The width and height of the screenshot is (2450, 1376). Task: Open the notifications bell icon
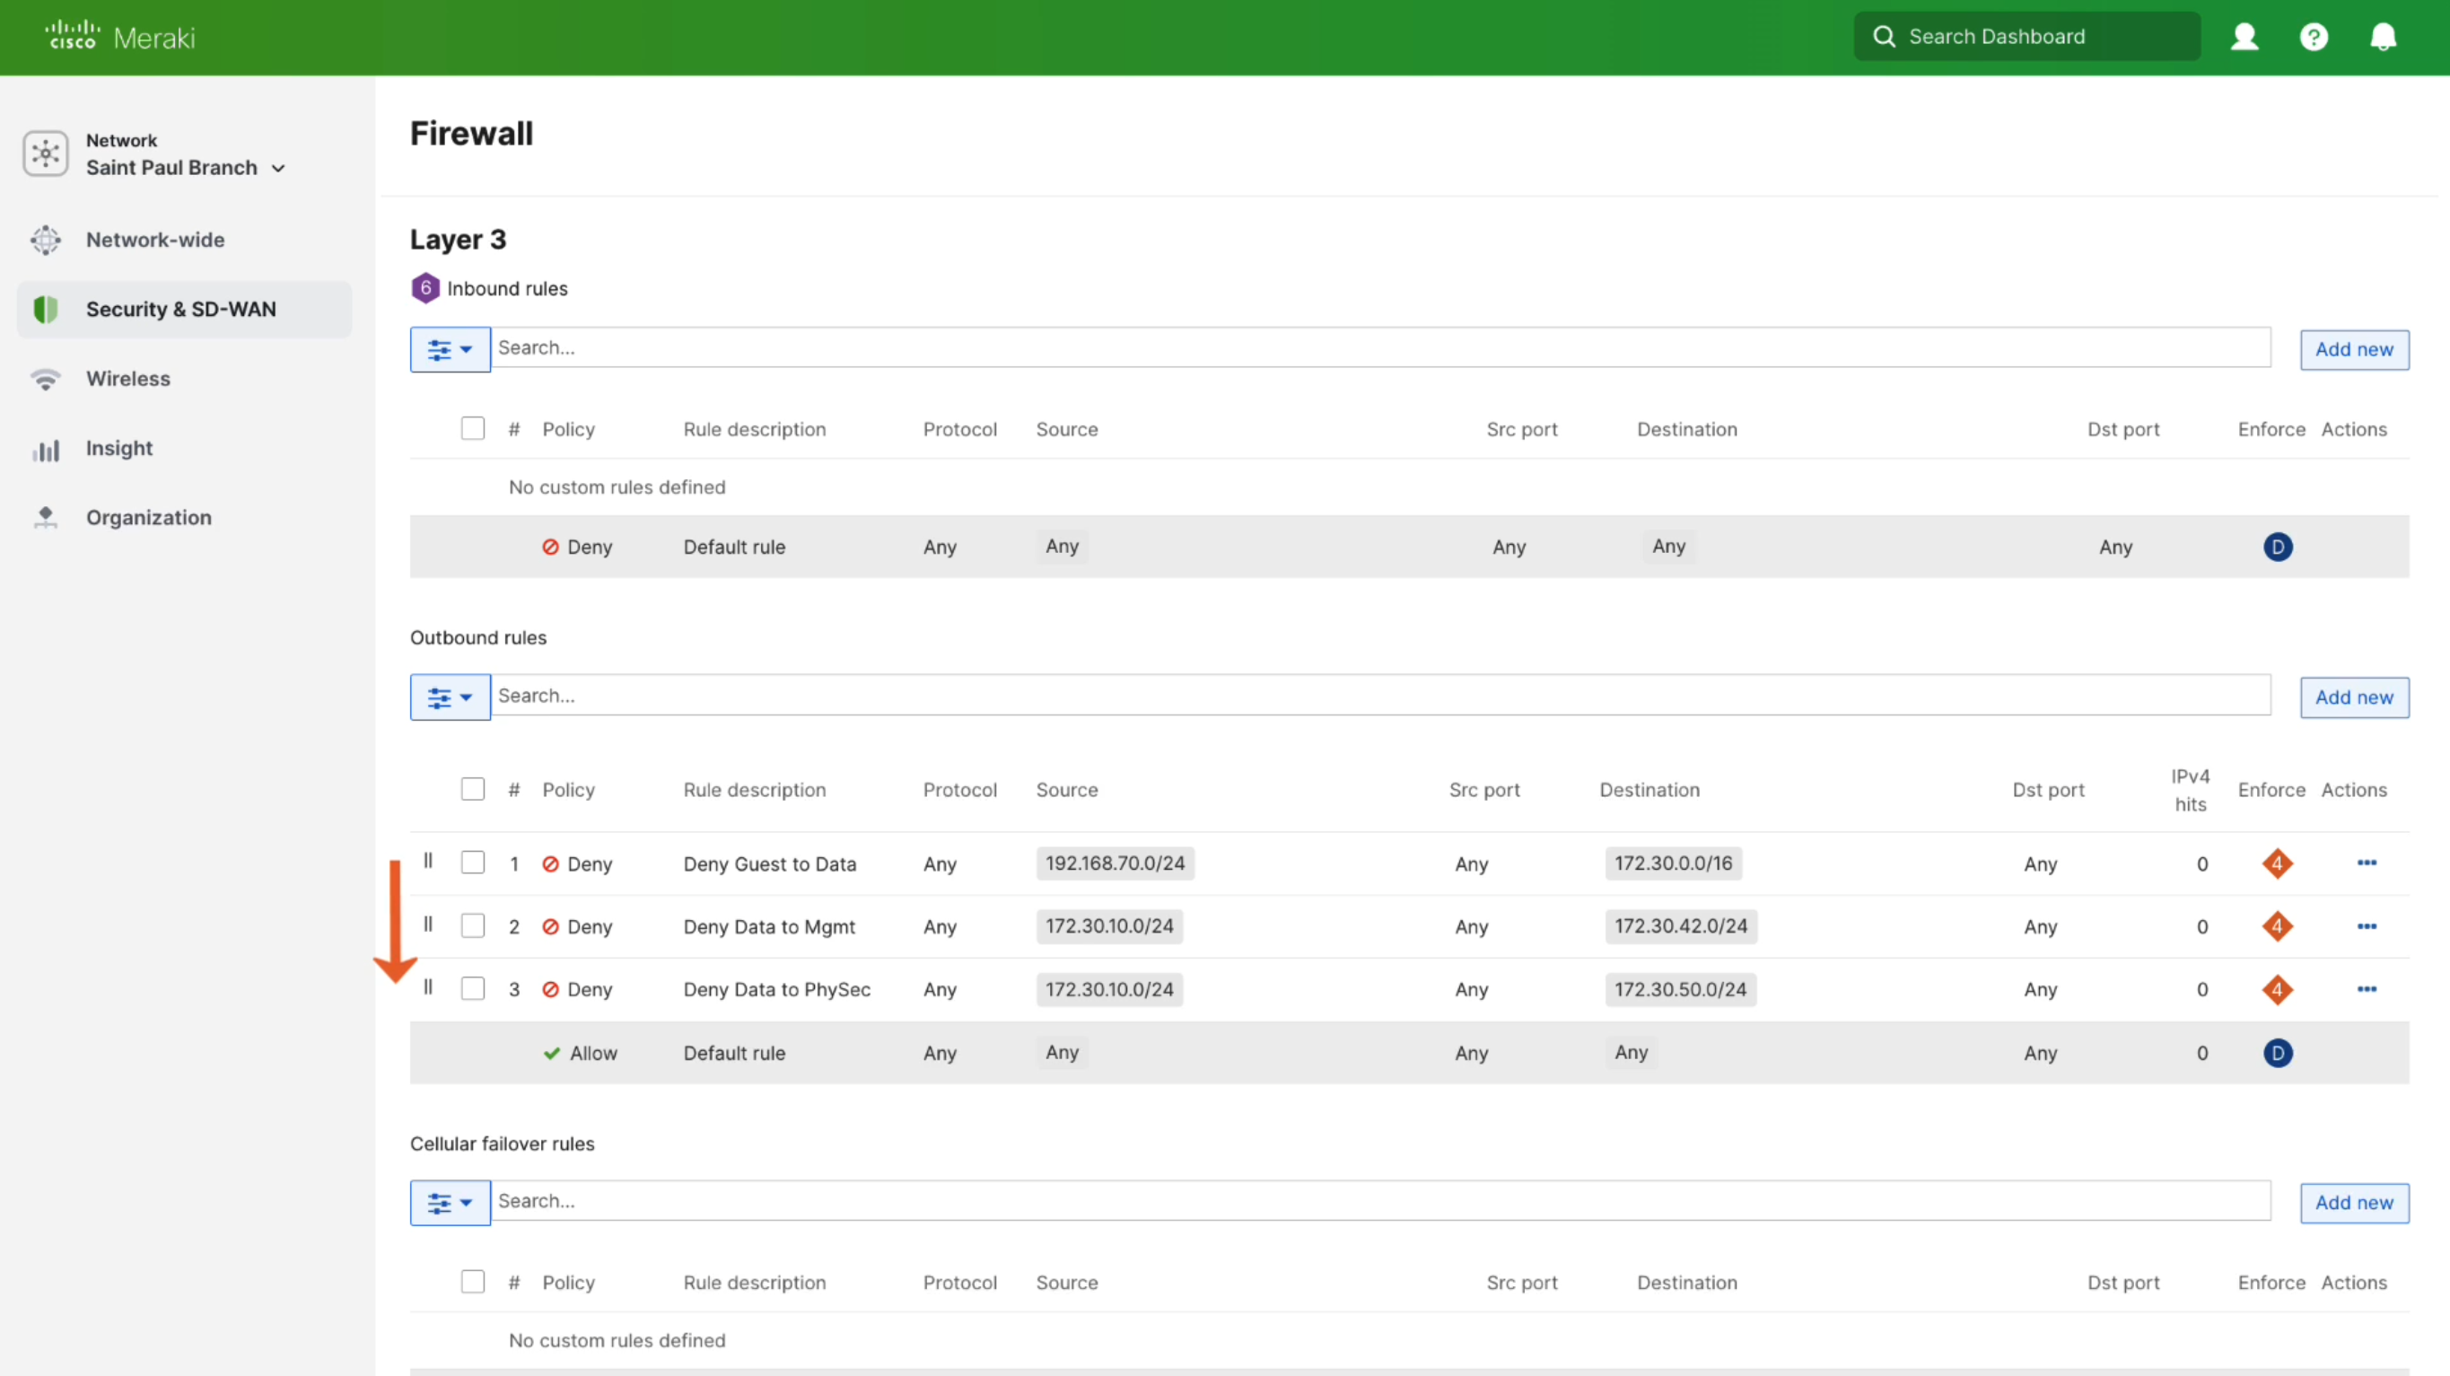click(2384, 36)
